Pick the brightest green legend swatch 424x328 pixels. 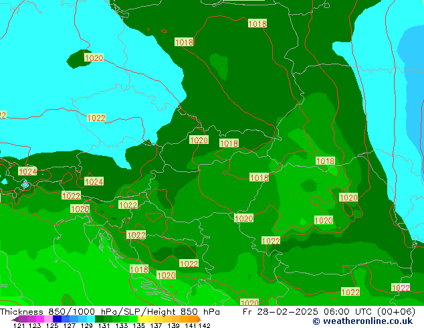tap(133, 319)
